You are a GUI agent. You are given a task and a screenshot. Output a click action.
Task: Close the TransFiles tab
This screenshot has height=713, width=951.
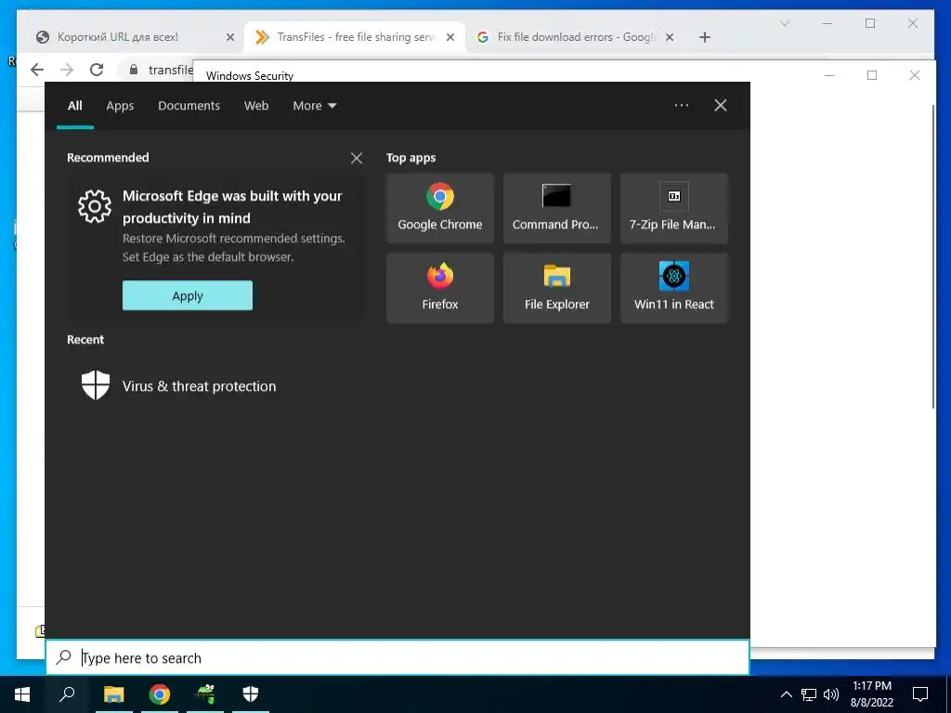tap(450, 37)
